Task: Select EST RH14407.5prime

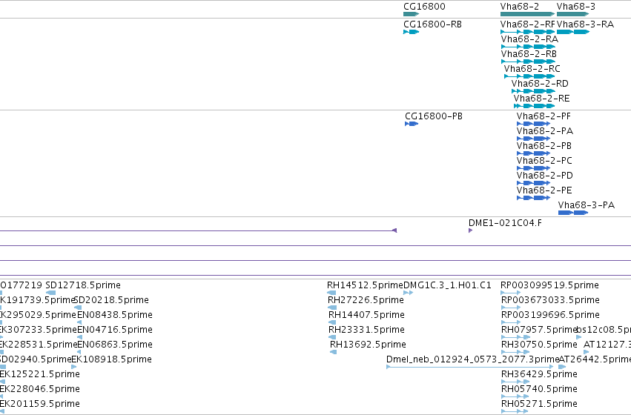Action: [366, 315]
